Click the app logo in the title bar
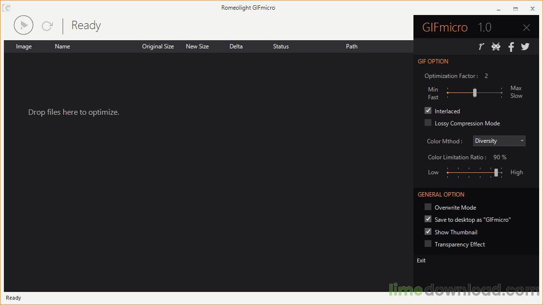 pyautogui.click(x=6, y=8)
